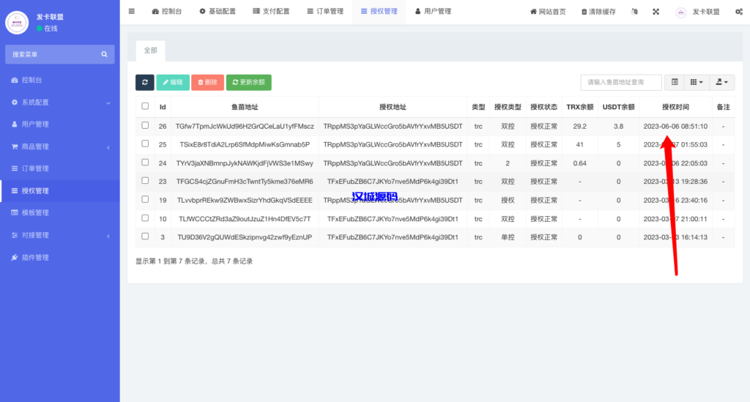The width and height of the screenshot is (750, 402).
Task: Select 授权管理 top tab
Action: pyautogui.click(x=379, y=12)
